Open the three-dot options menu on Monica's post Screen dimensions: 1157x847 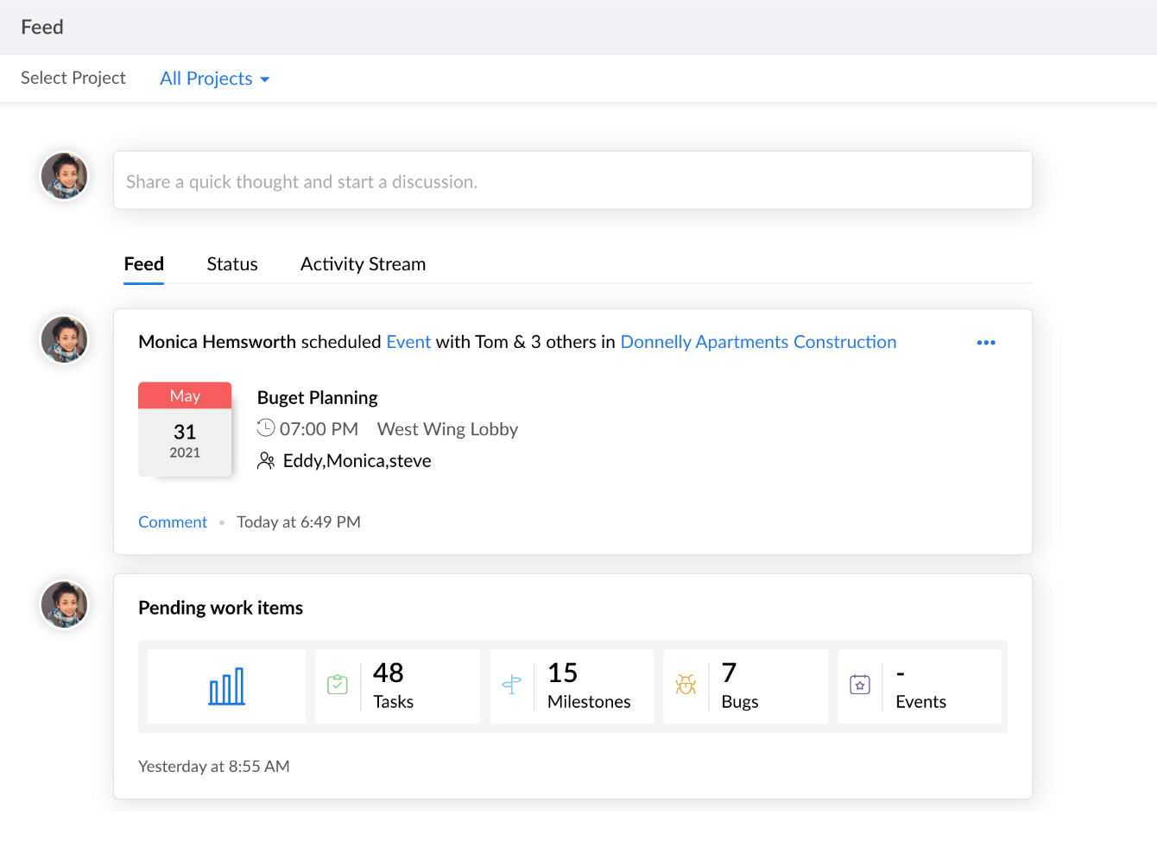pyautogui.click(x=986, y=342)
